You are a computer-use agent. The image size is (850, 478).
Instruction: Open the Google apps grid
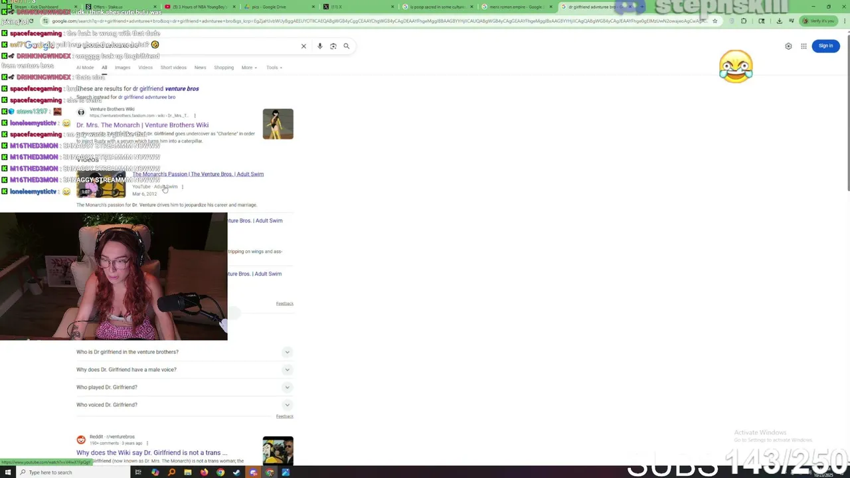tap(804, 46)
